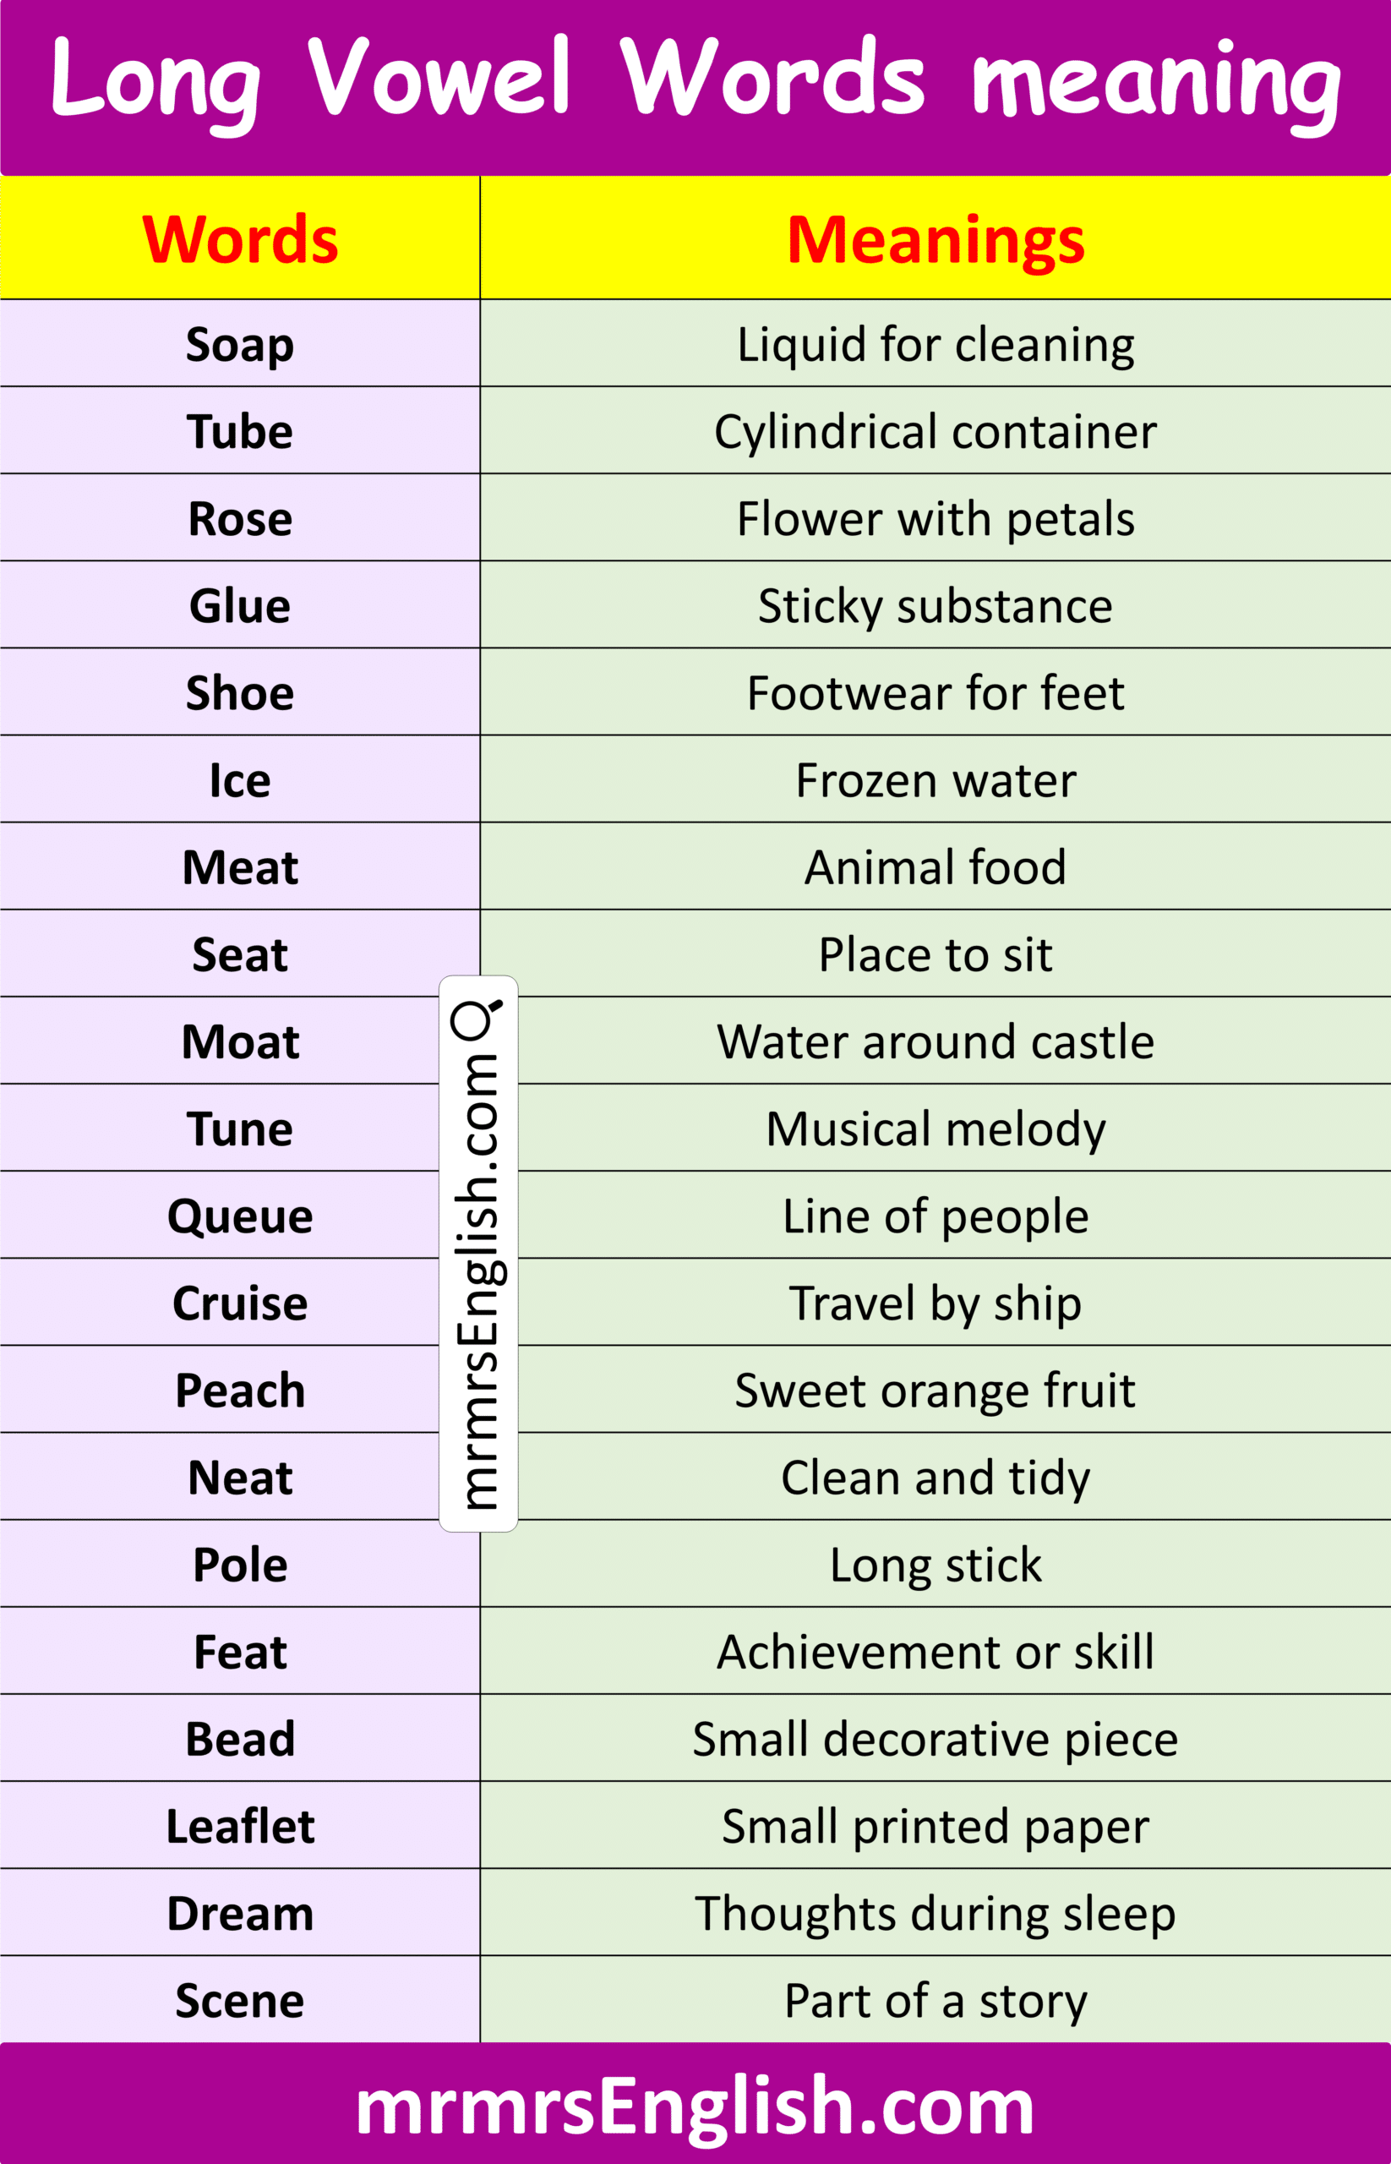Click the word "Soap" in the table
The image size is (1391, 2164).
[240, 344]
